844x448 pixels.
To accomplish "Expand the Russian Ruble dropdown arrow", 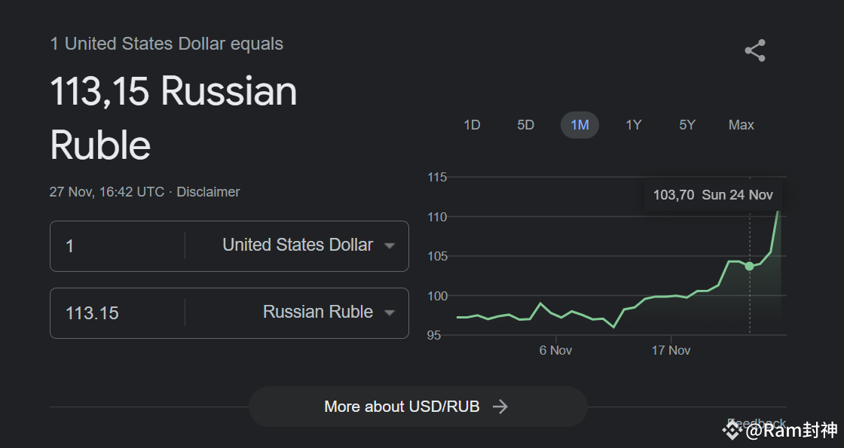I will [x=390, y=312].
